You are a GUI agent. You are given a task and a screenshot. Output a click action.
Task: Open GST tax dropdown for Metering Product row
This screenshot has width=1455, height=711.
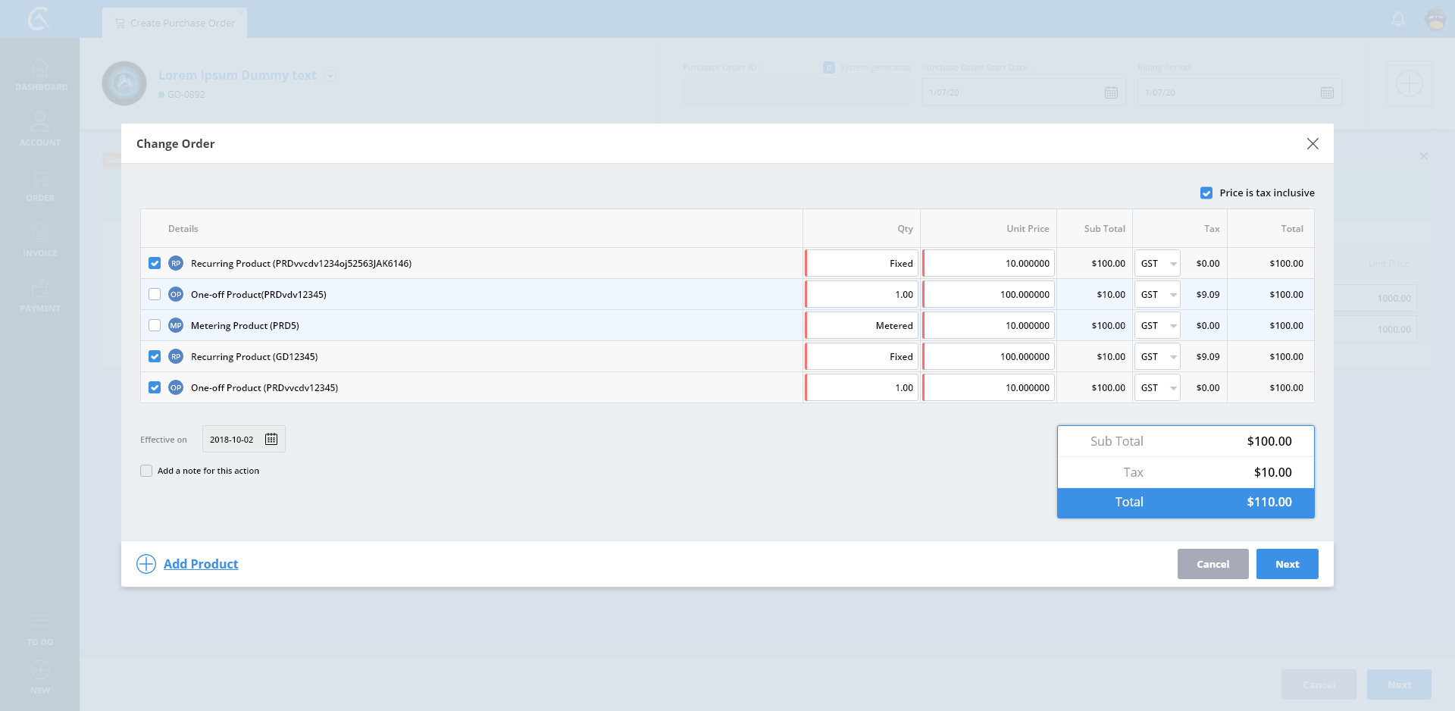[x=1157, y=326]
